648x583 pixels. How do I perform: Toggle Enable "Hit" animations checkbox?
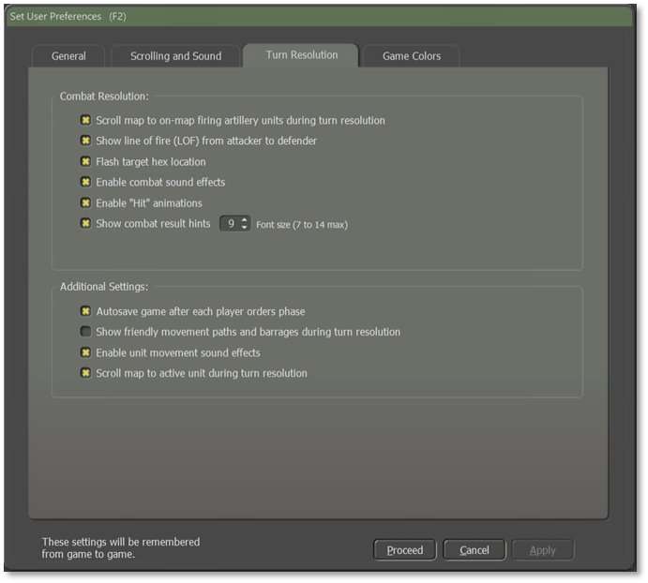(x=86, y=203)
